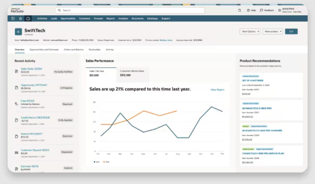Switch to Opportunities and Estimates tab
This screenshot has height=184, width=315.
pos(44,50)
